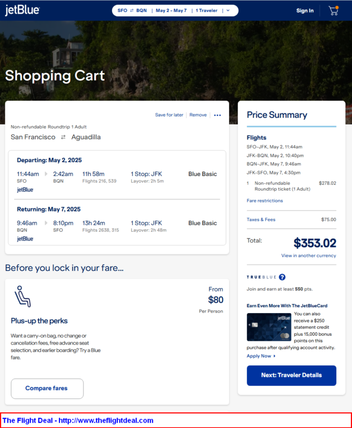Screen dimensions: 352x428
Task: Click the jetBlue logo in header
Action: pos(22,11)
